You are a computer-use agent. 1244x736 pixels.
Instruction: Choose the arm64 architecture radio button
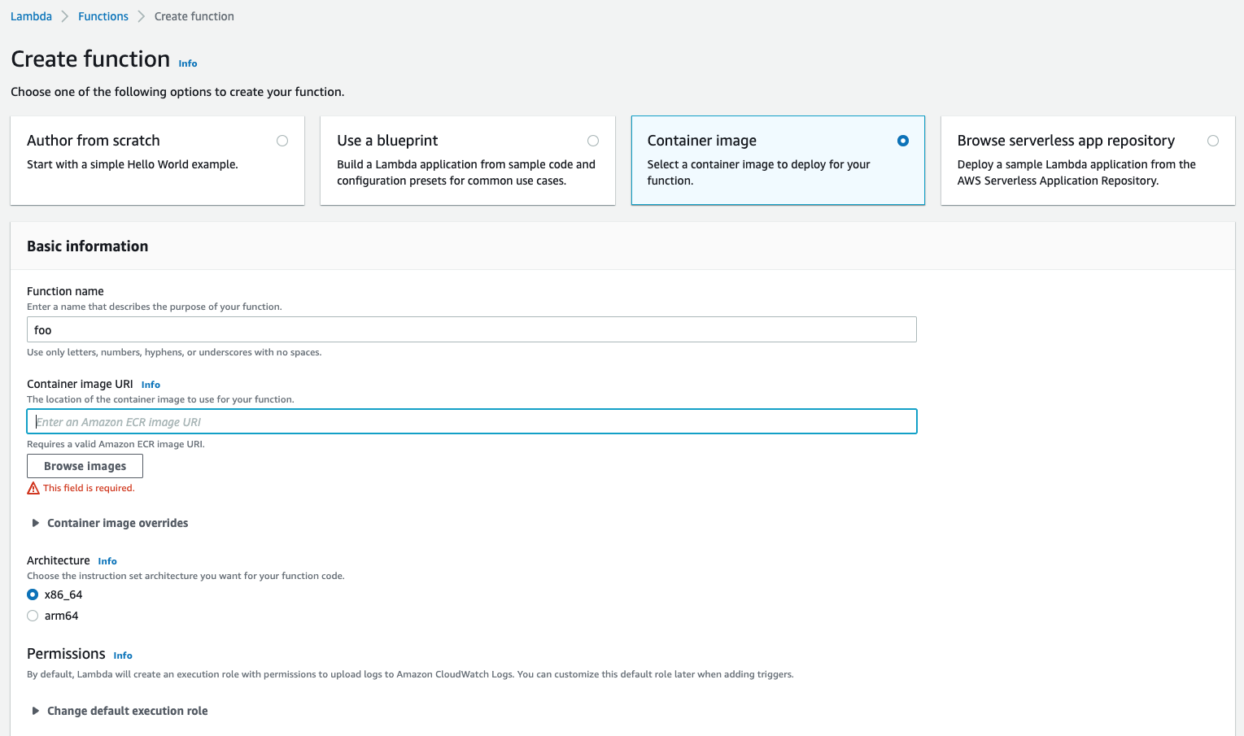point(33,616)
